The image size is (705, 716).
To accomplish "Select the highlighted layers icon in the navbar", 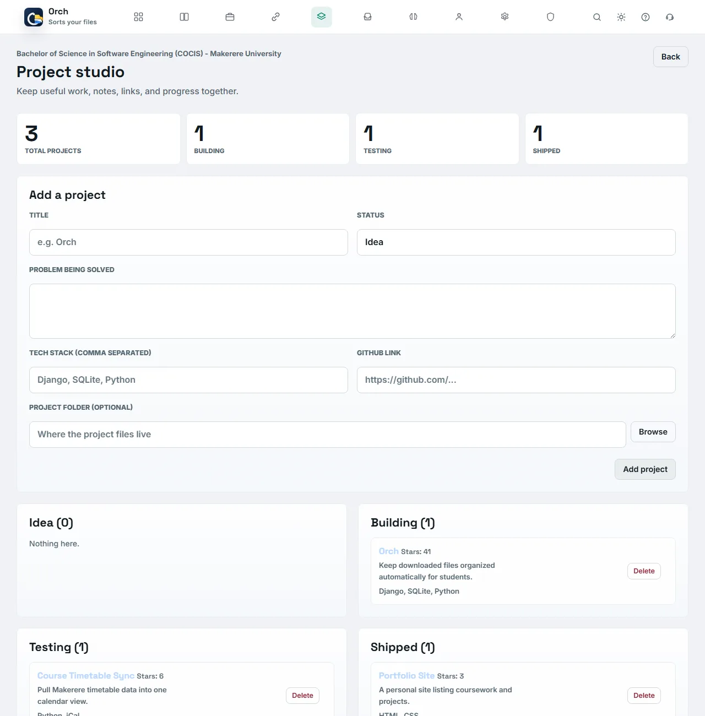I will tap(321, 17).
